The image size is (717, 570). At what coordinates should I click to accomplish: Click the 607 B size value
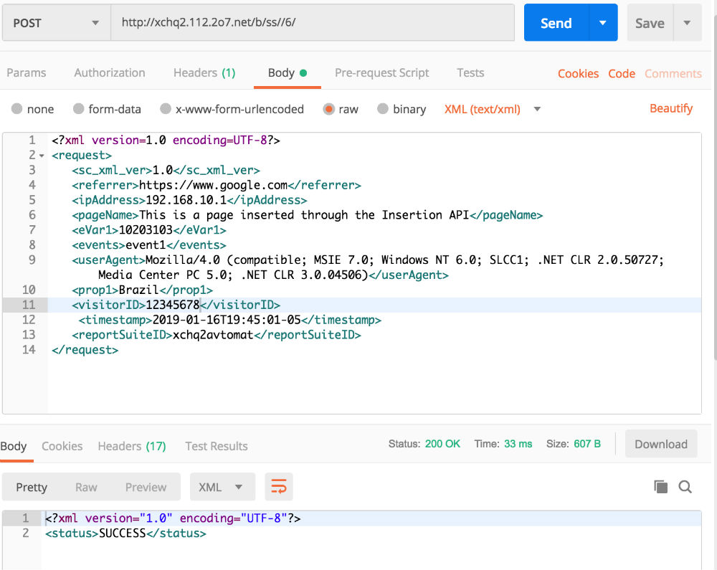click(587, 444)
